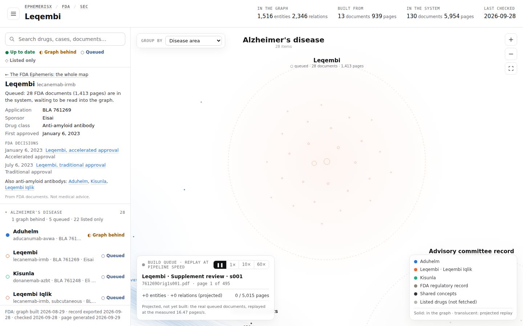The width and height of the screenshot is (523, 326).
Task: Collapse the Alzheimer's Disease section
Action: (x=65, y=212)
